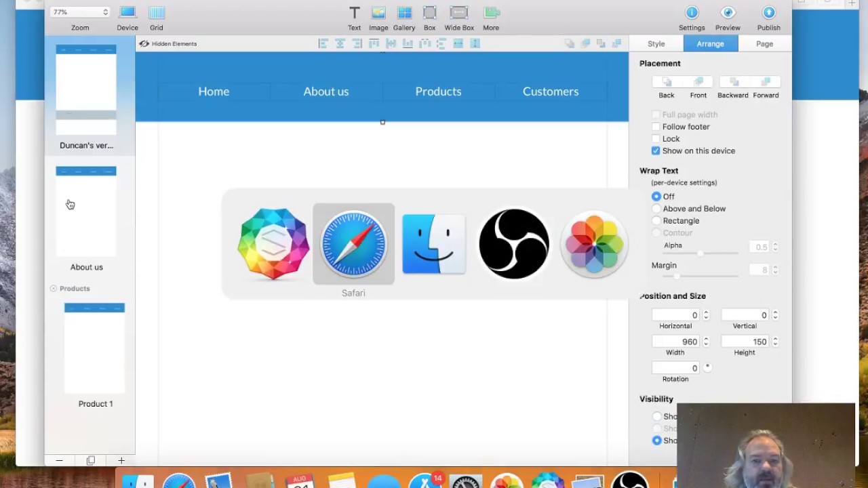
Task: Select the Product 1 page thumbnail
Action: [94, 348]
